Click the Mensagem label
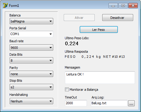 (72, 67)
